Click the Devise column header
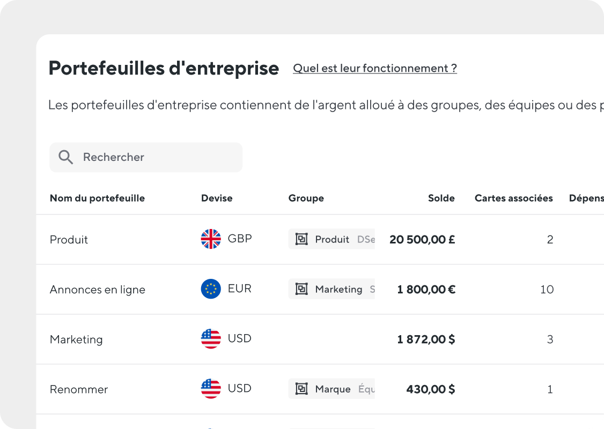The image size is (604, 429). (x=217, y=198)
